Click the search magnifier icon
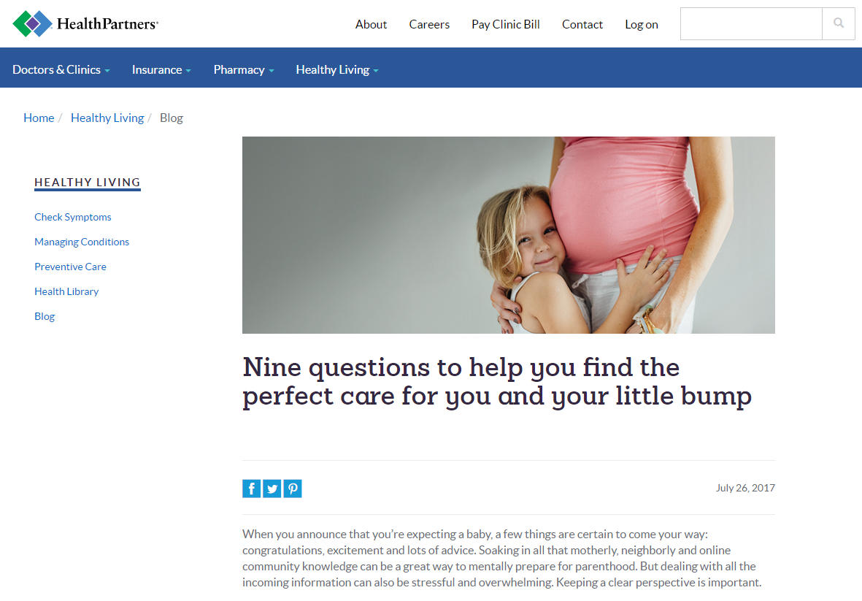This screenshot has height=601, width=862. (839, 23)
